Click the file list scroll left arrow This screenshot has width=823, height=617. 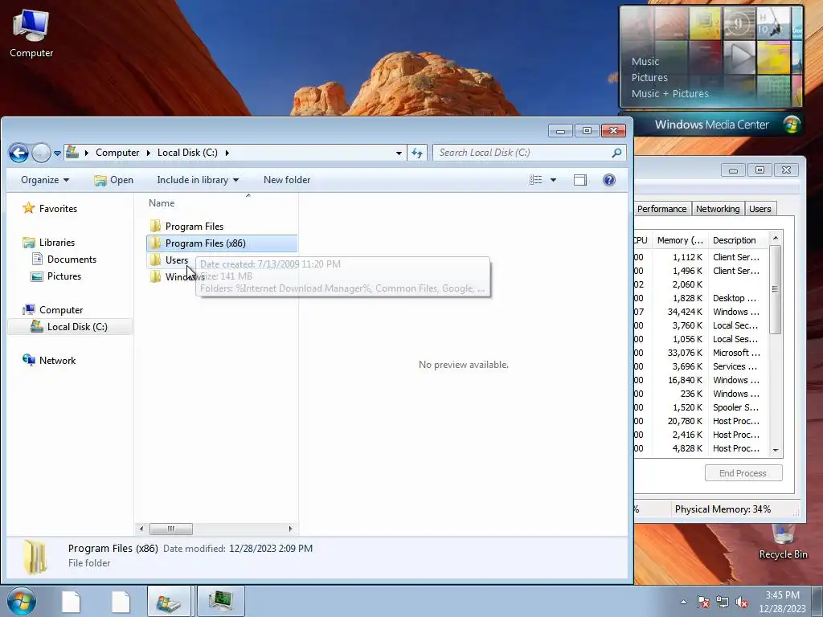141,529
